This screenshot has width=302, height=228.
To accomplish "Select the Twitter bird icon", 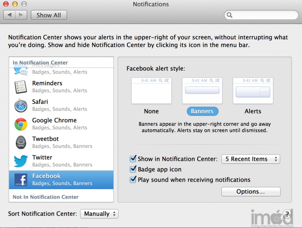I will pos(21,161).
